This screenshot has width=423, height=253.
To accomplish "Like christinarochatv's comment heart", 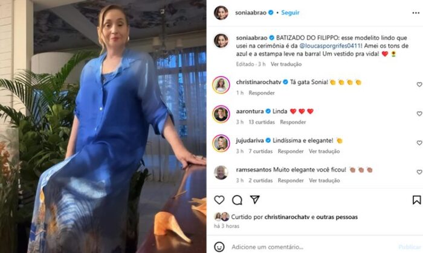I will pos(419,84).
